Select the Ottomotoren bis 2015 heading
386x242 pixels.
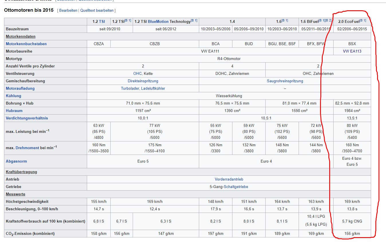[29, 10]
